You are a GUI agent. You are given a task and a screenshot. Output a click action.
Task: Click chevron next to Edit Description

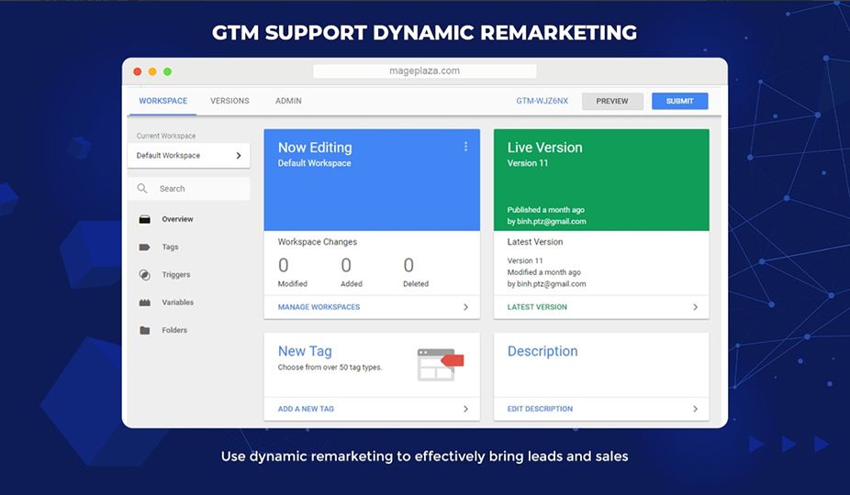[x=695, y=409]
